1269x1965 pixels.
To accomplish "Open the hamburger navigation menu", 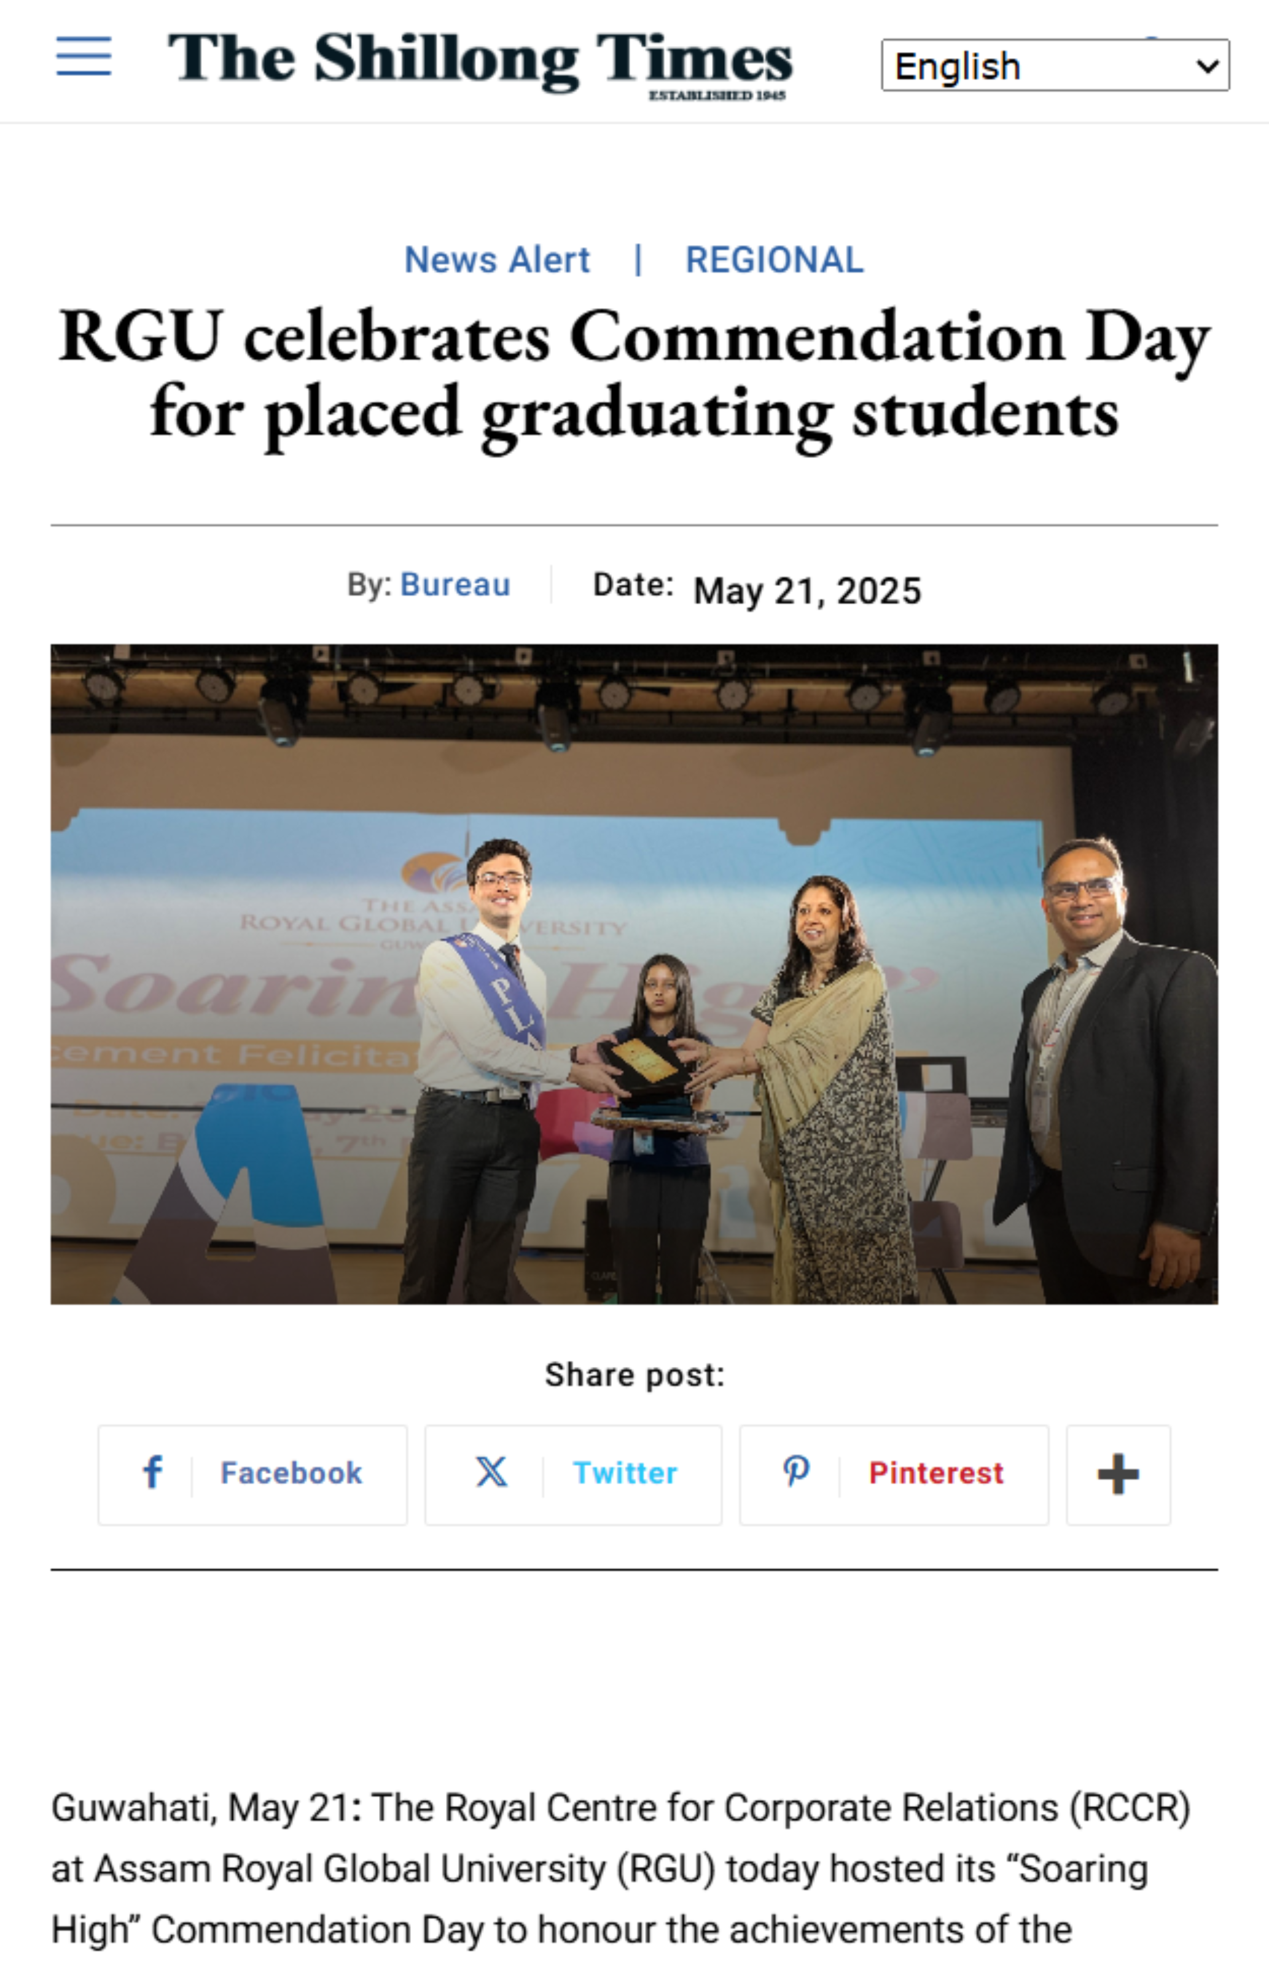I will (83, 57).
